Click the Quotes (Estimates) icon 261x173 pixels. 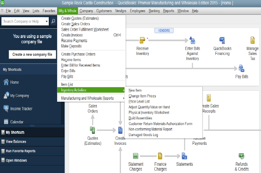click(x=93, y=130)
